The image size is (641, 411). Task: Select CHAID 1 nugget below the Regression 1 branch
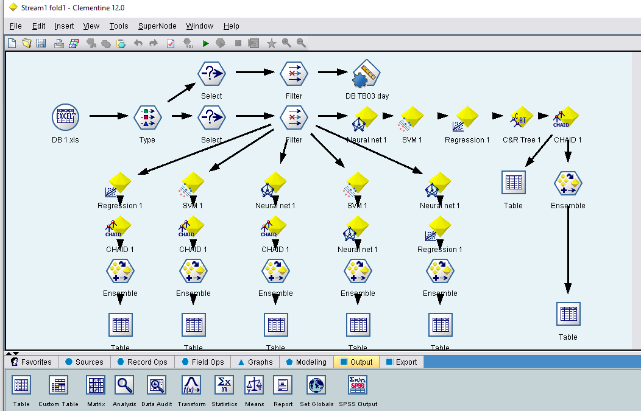point(119,227)
